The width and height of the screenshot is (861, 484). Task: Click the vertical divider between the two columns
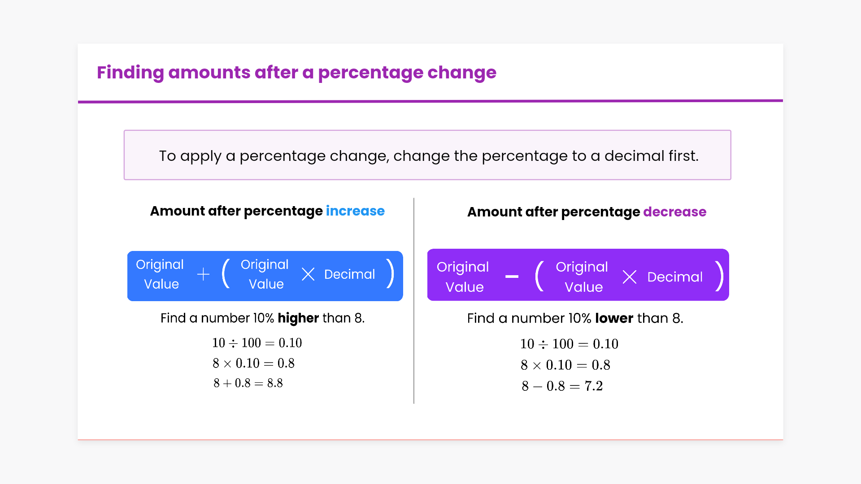(413, 300)
